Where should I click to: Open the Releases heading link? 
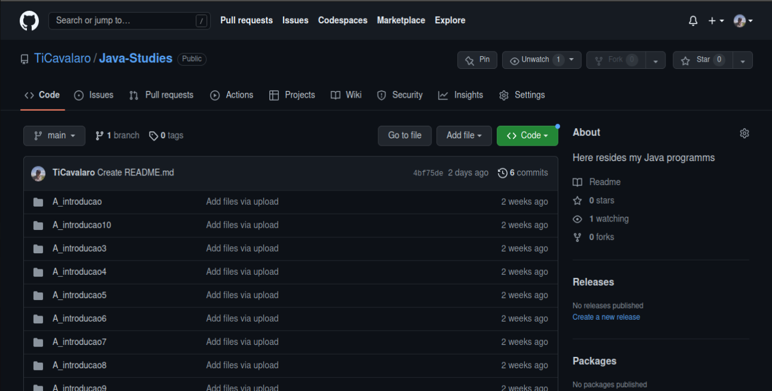(x=593, y=282)
